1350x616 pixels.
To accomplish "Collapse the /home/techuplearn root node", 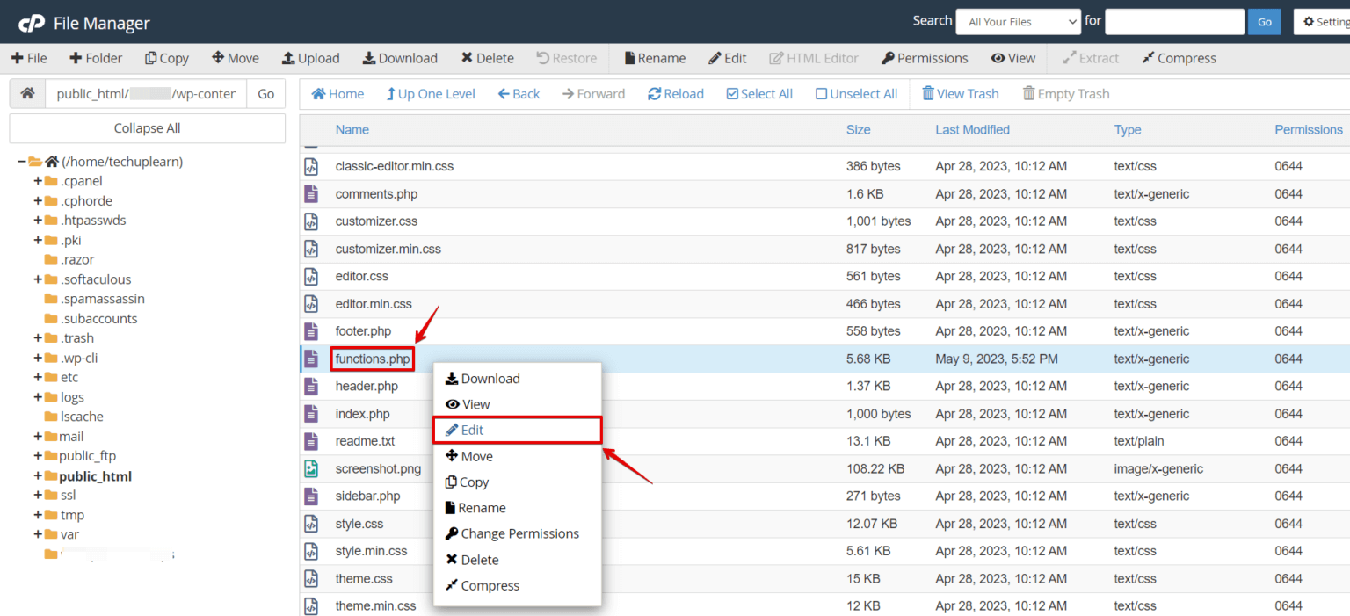I will click(22, 162).
